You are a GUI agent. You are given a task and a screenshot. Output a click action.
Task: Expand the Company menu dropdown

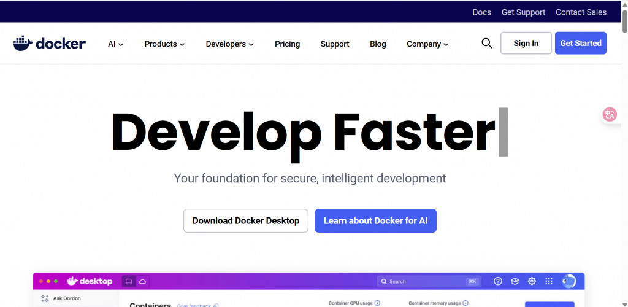pyautogui.click(x=427, y=44)
